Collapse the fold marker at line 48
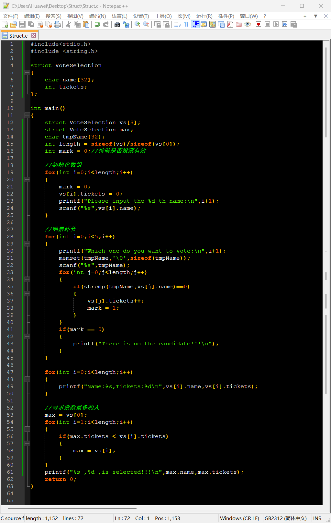331x523 pixels. coord(28,379)
